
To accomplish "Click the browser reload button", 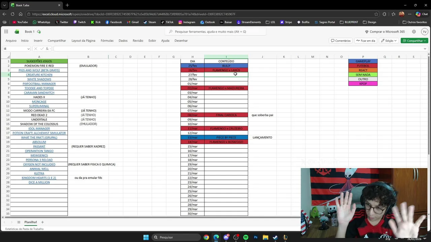I will click(x=12, y=14).
